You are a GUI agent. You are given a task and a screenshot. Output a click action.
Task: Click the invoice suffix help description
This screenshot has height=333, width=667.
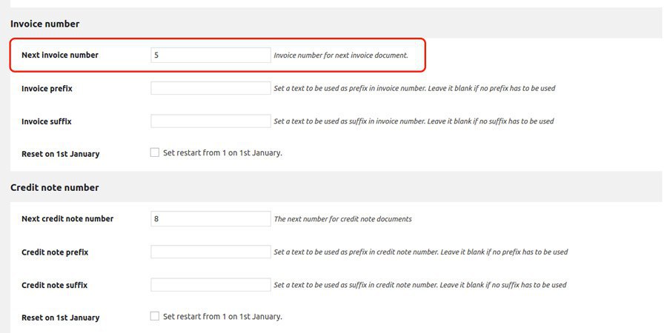coord(414,121)
